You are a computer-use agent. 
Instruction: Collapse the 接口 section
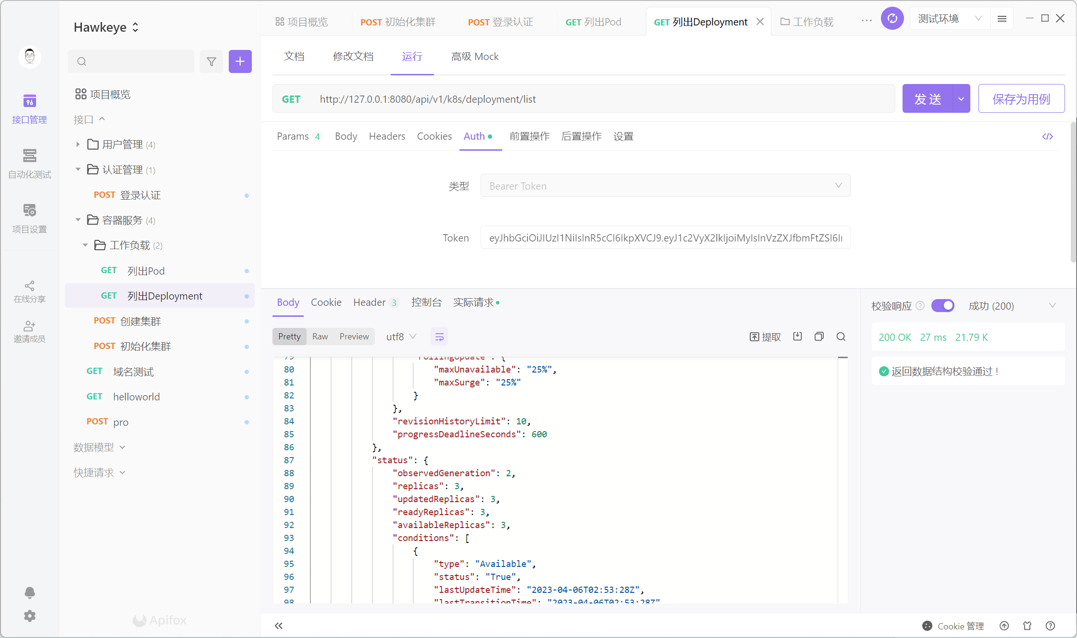click(x=89, y=120)
